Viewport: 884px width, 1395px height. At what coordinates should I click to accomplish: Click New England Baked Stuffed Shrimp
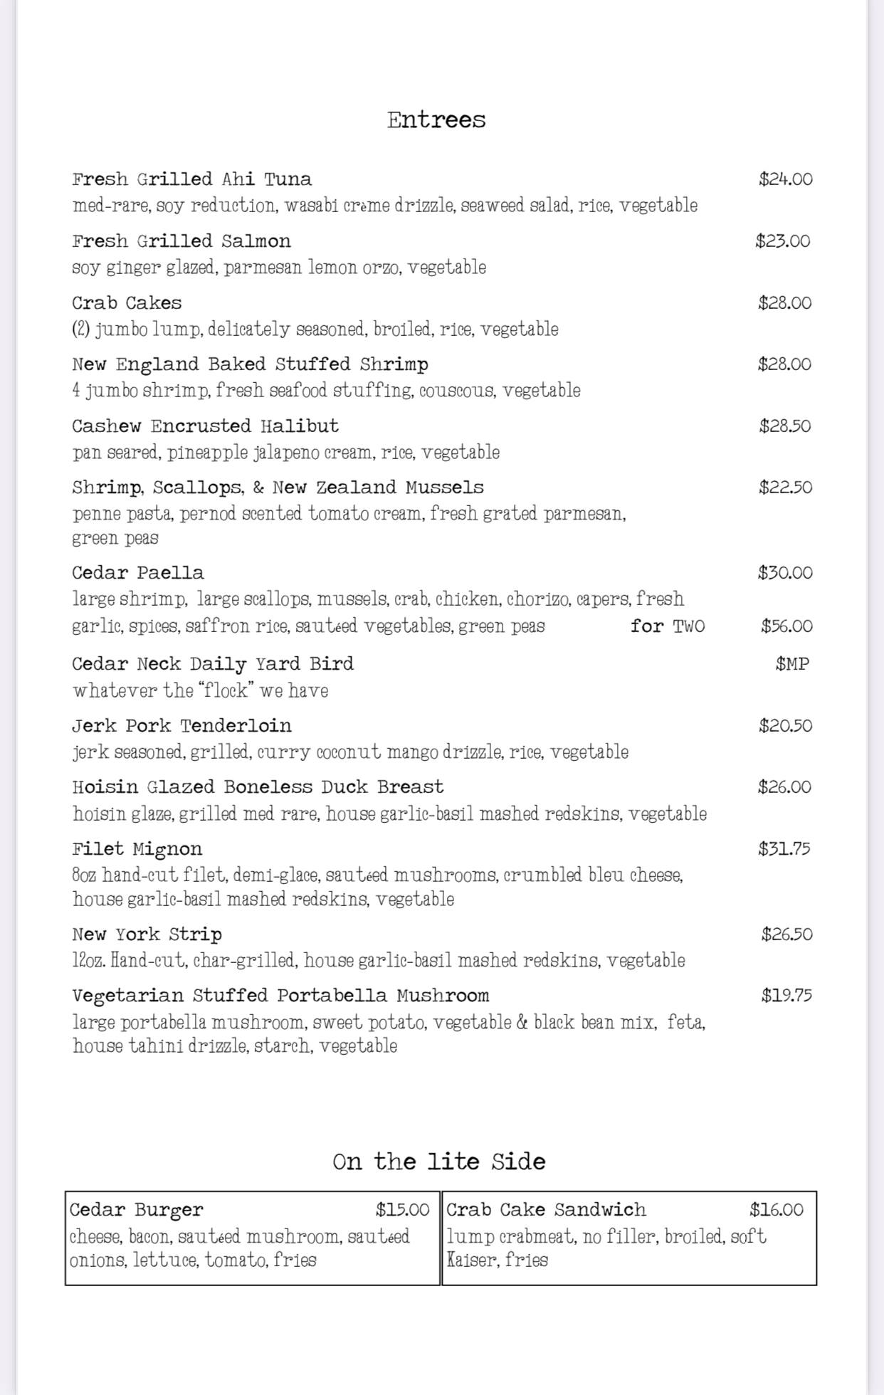click(x=250, y=364)
